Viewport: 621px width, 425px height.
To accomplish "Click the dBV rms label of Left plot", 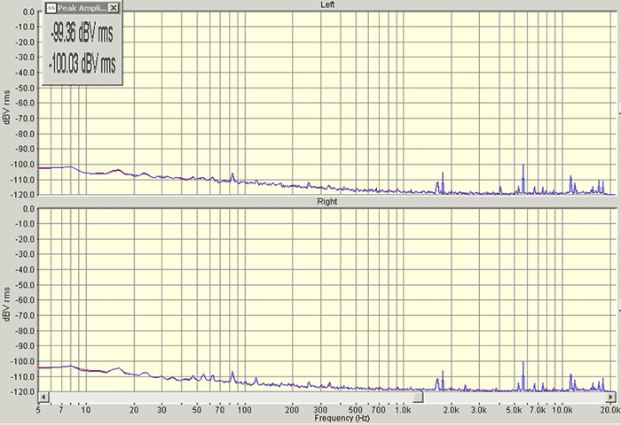I will (7, 107).
